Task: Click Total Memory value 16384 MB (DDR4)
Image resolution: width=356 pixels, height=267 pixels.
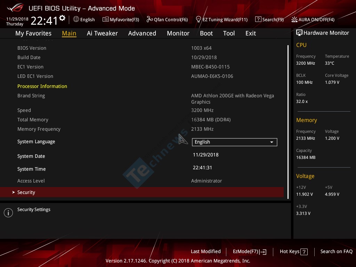Action: pos(211,120)
